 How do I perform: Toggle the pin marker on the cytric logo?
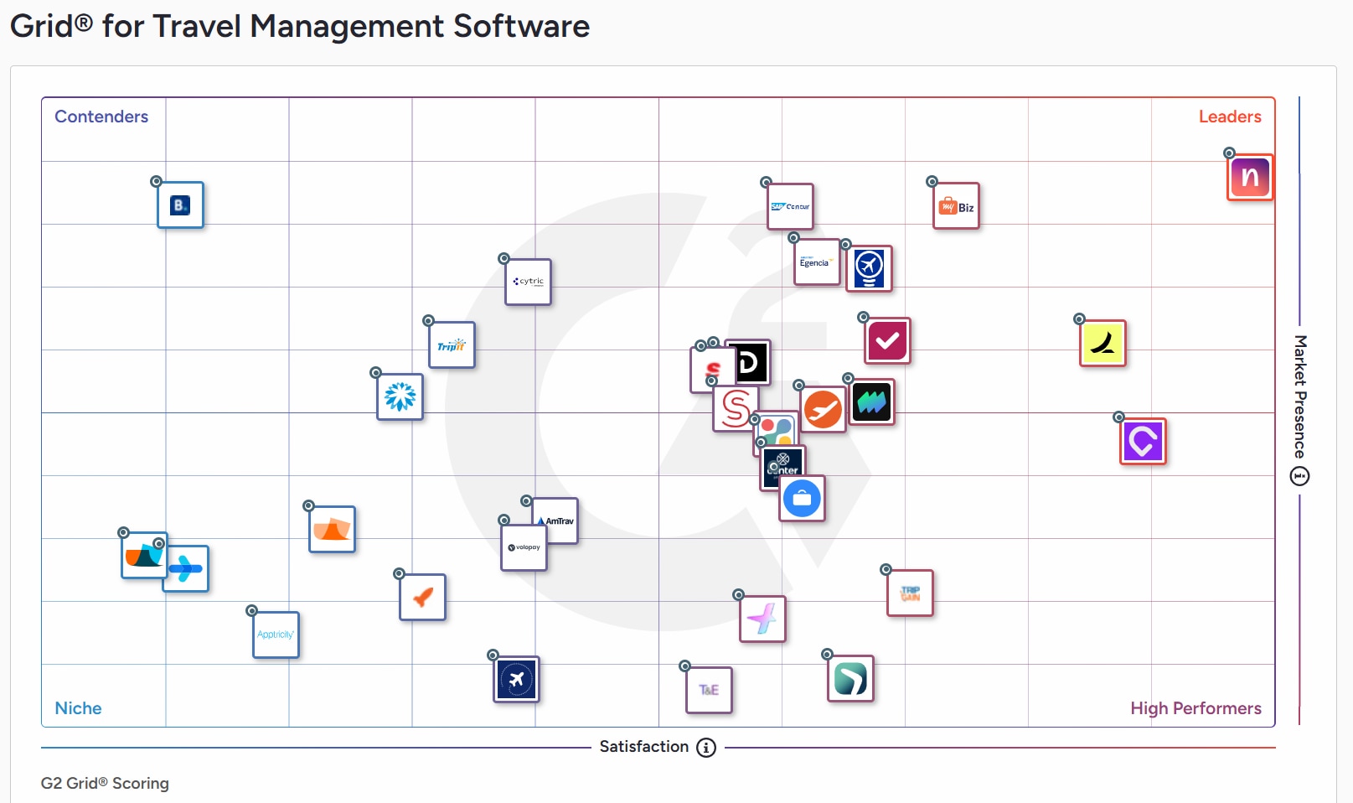(504, 257)
